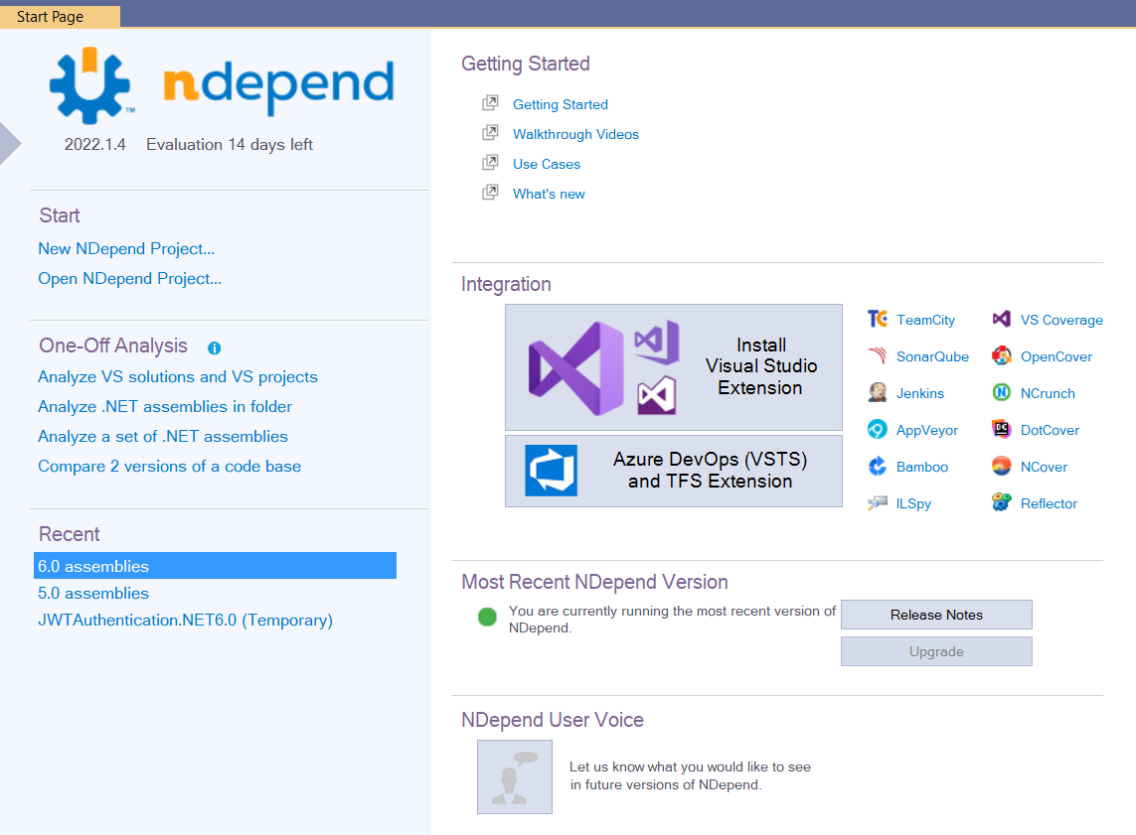Open the NCover link
The height and width of the screenshot is (835, 1136).
tap(1044, 468)
